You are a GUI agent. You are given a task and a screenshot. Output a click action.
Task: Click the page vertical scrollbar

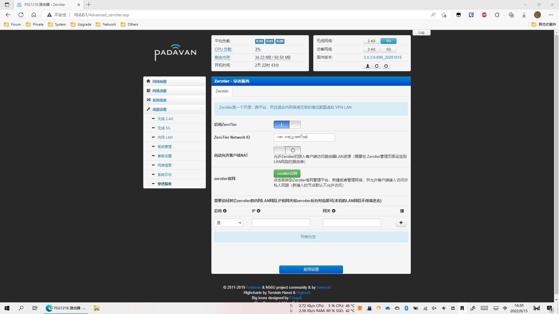click(556, 163)
